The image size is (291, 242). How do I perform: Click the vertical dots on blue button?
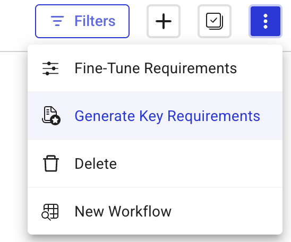click(266, 21)
